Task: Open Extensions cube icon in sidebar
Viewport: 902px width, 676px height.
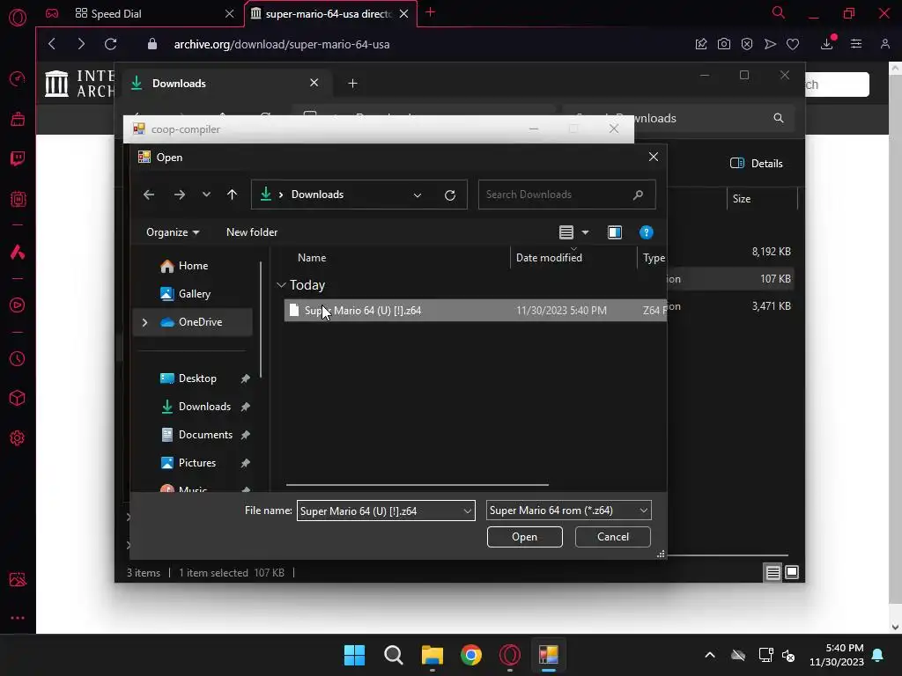Action: tap(18, 398)
